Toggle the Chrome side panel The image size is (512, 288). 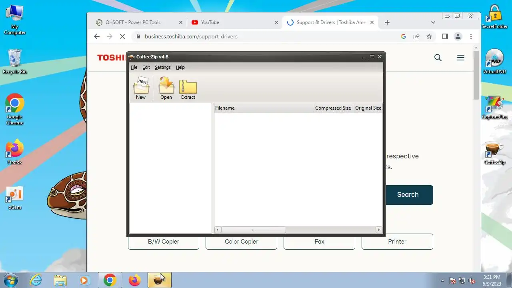pos(445,36)
